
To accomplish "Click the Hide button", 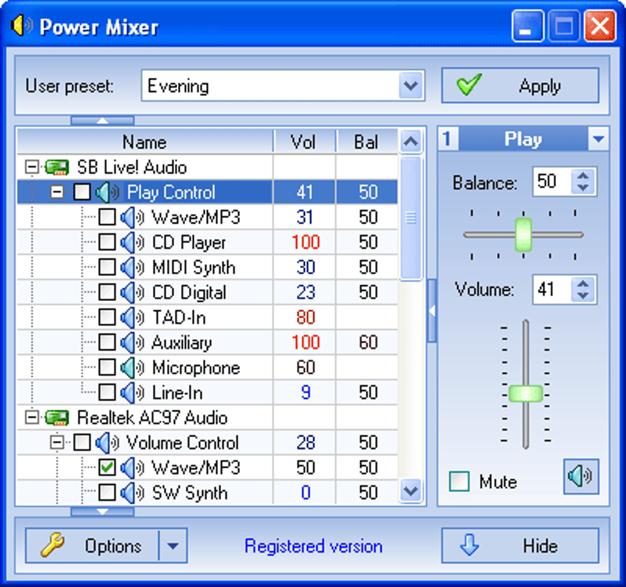I will coord(520,546).
